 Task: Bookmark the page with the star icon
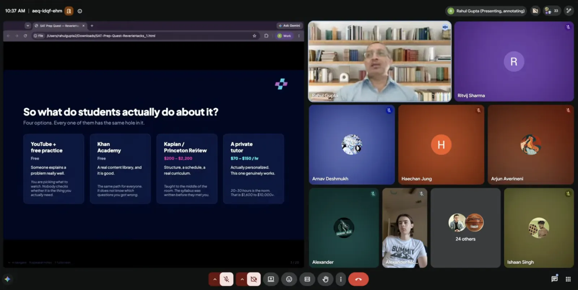coord(254,36)
